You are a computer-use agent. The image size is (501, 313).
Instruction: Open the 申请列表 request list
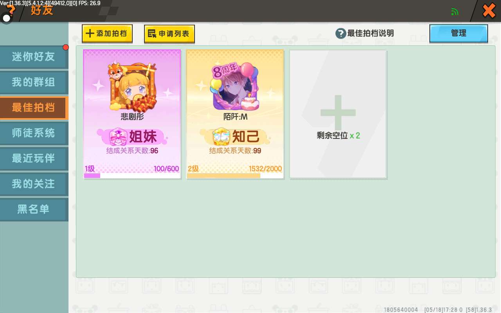(x=169, y=34)
